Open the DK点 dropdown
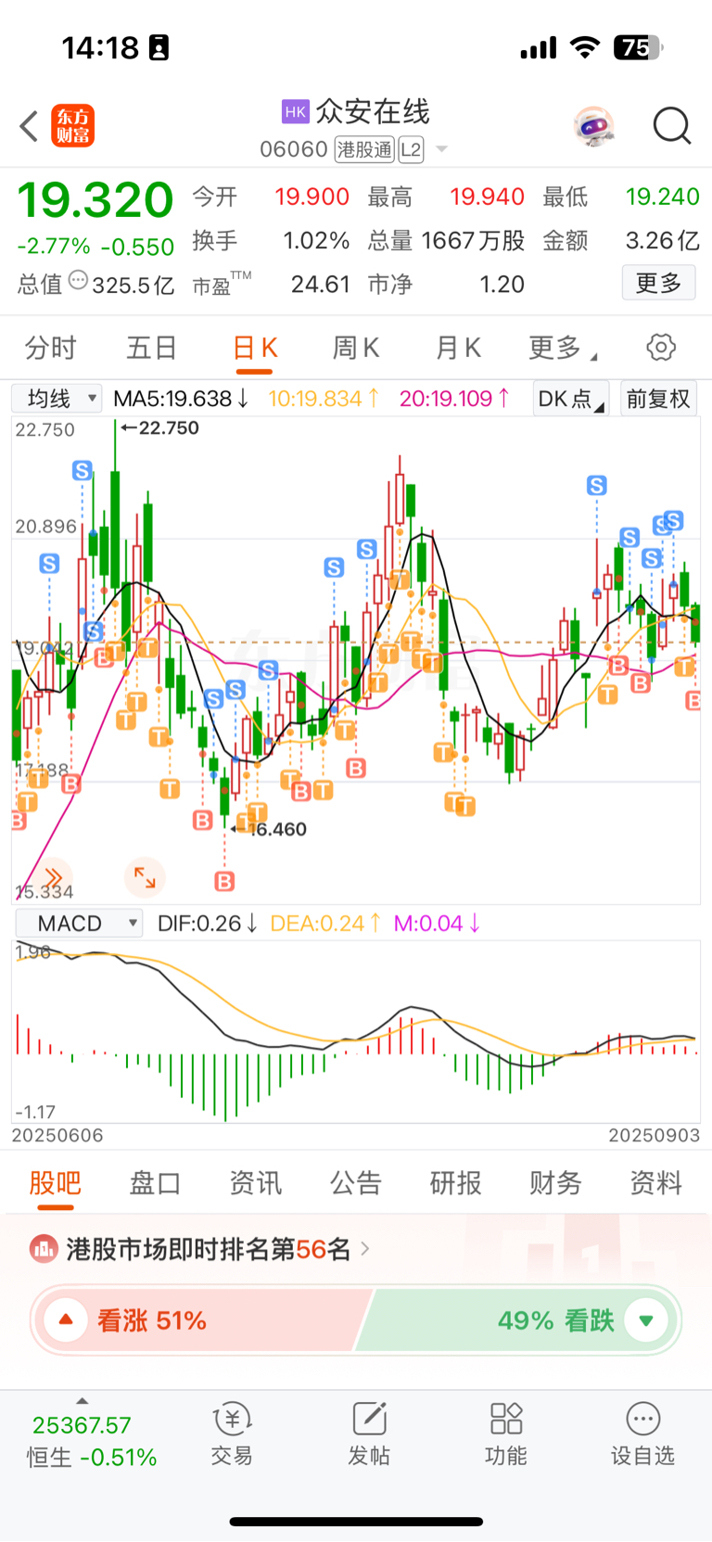712x1542 pixels. tap(571, 399)
